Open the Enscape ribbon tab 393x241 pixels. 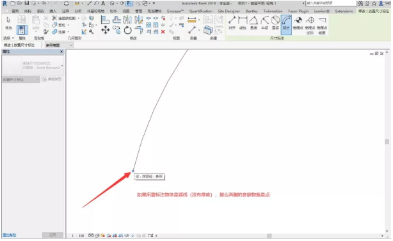pos(175,11)
